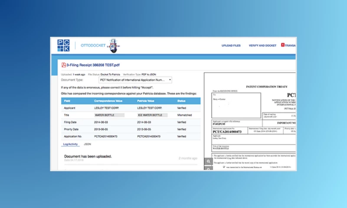Switch to the JSON tab
347x208 pixels.
coord(88,144)
